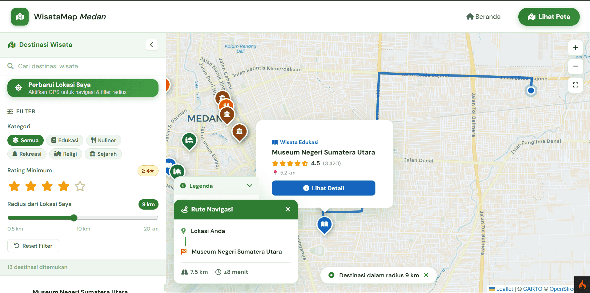
Task: Zoom in on the map
Action: point(576,48)
